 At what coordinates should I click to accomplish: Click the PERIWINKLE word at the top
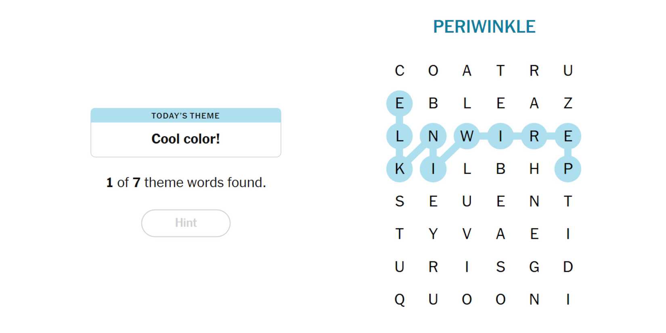[484, 27]
